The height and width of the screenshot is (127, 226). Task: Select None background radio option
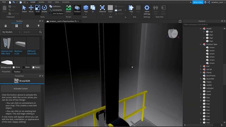36,67
